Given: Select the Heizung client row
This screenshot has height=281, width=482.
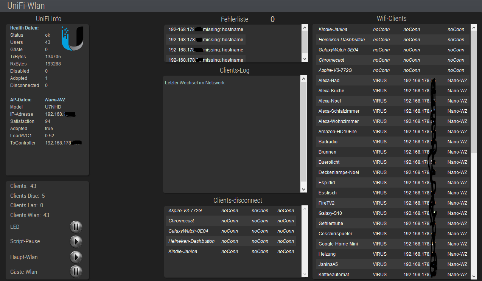Looking at the screenshot, I should (393, 254).
